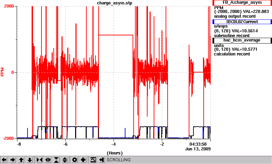Screen dimensions: 272x164
Task: Select the IBC0L02Current blue curve legend
Action: pyautogui.click(x=242, y=22)
